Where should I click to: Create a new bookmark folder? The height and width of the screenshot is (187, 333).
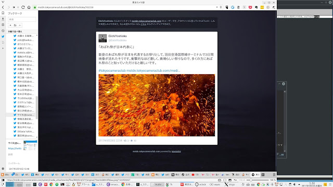(x=15, y=25)
